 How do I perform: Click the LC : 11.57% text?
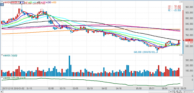[175, 8]
